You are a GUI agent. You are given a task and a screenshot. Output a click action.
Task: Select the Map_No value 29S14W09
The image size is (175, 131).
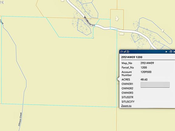pyautogui.click(x=147, y=63)
